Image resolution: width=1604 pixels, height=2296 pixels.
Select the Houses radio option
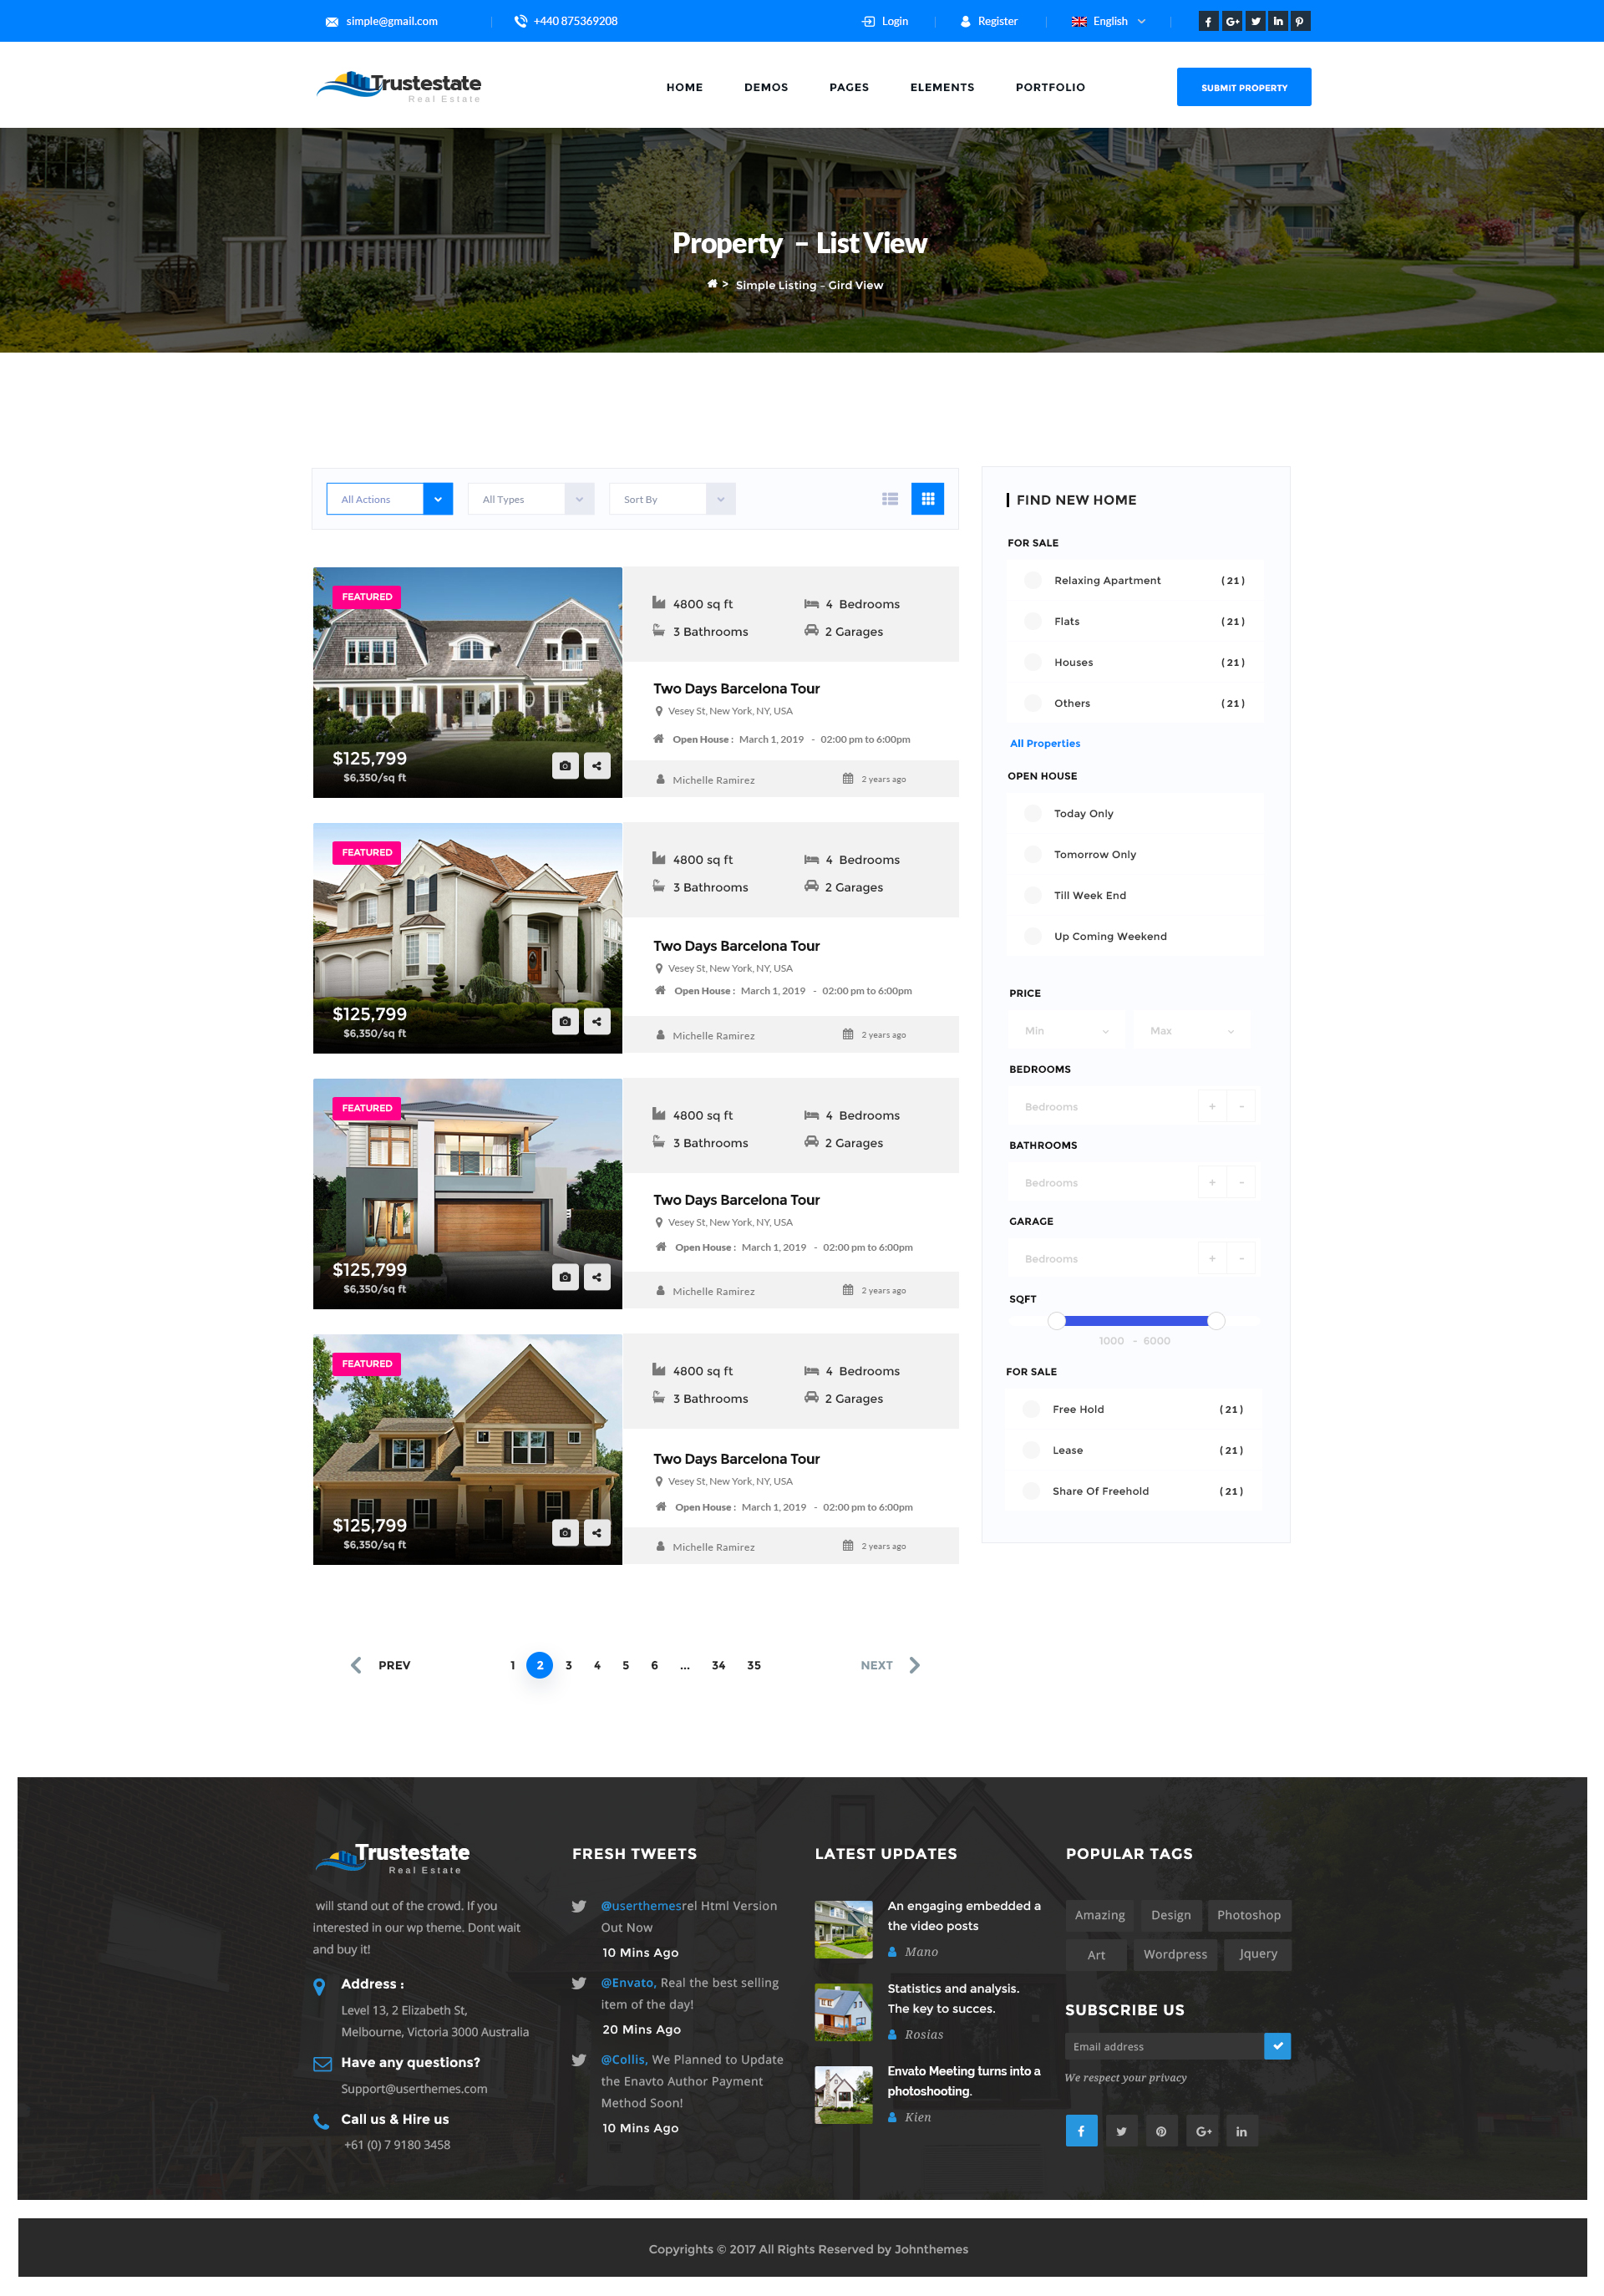(1033, 662)
